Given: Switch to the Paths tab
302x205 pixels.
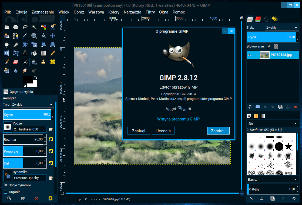Looking at the screenshot, I should [266, 19].
